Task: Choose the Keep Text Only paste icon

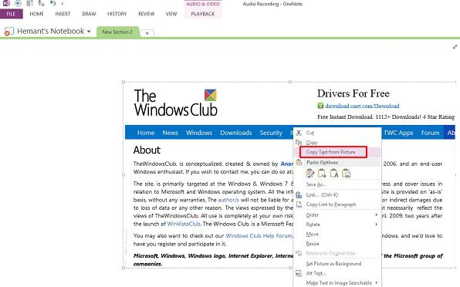Action: [334, 174]
